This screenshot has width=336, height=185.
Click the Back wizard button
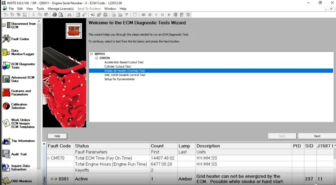click(282, 136)
